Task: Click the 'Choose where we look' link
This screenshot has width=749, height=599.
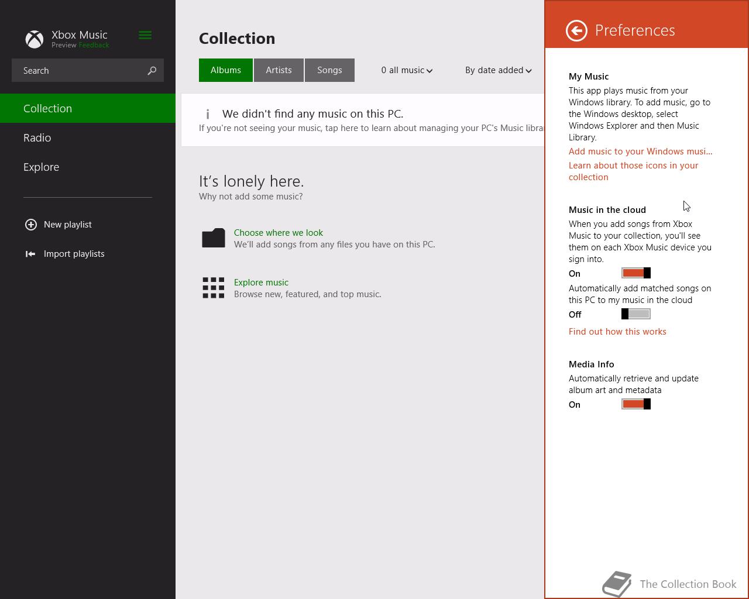Action: pyautogui.click(x=279, y=232)
